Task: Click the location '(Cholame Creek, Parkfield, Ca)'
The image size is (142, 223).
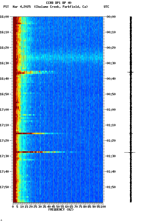Action: coord(61,7)
